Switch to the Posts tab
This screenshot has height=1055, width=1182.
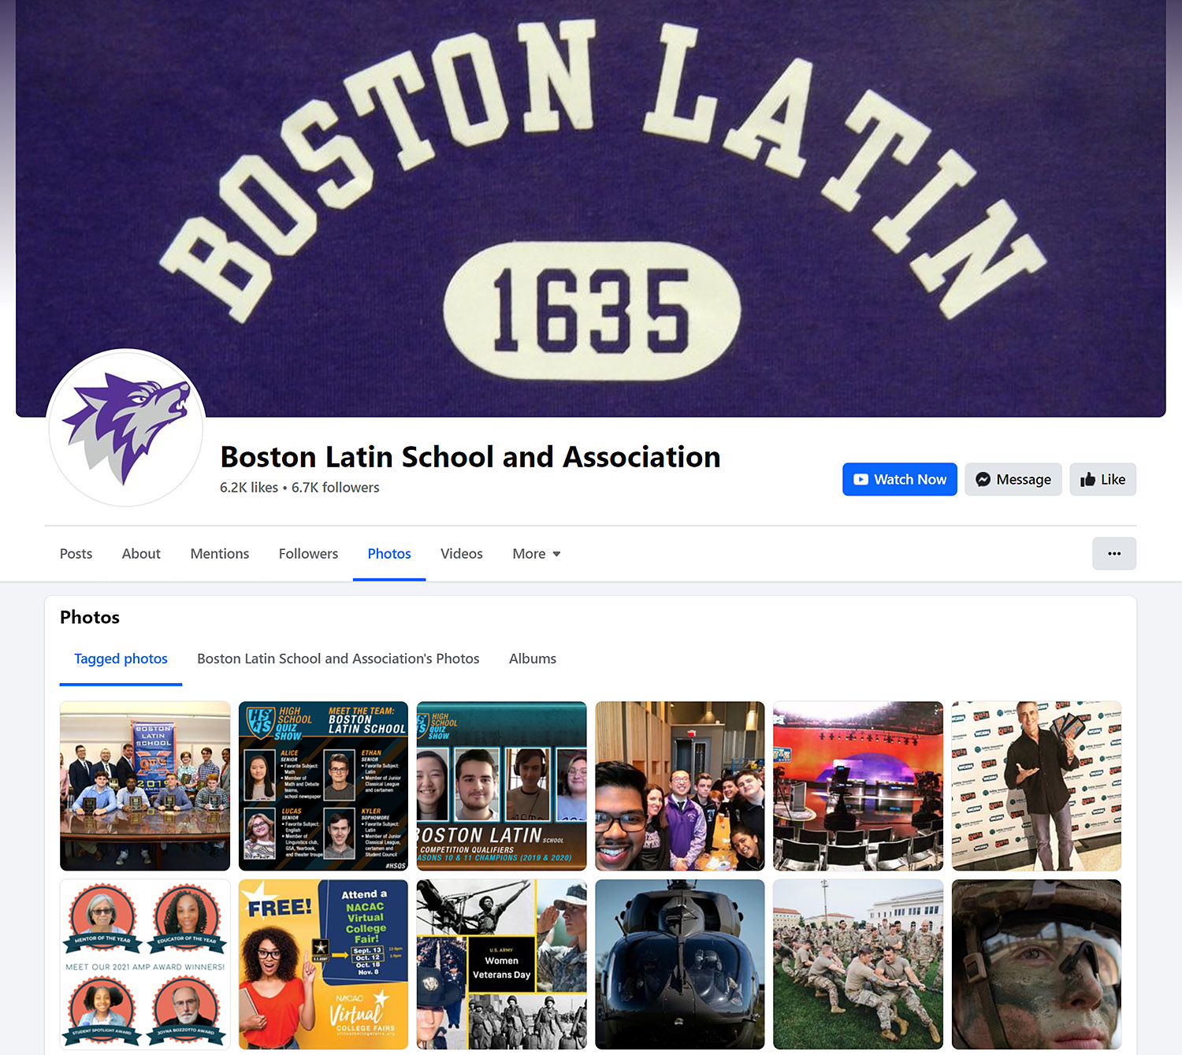click(76, 554)
